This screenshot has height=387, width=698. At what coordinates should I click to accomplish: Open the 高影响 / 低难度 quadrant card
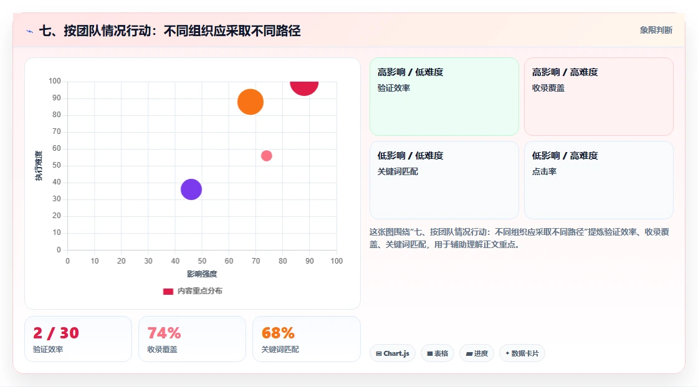[444, 96]
